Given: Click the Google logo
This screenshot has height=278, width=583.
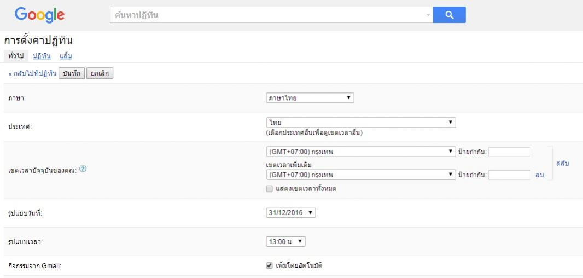Looking at the screenshot, I should point(39,15).
